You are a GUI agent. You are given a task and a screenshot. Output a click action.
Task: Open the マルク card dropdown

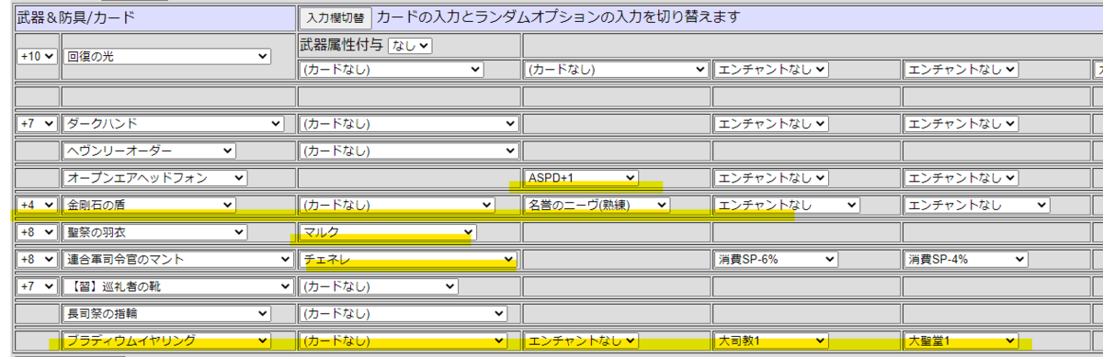point(388,232)
